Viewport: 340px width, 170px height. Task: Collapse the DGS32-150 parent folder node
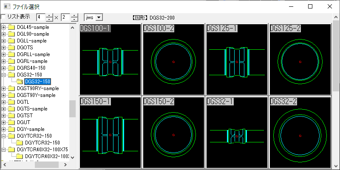click(x=4, y=75)
